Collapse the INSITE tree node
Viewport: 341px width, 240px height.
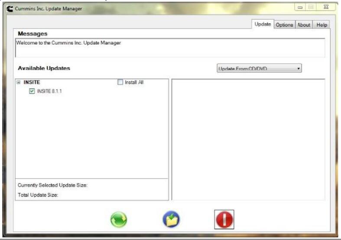point(19,82)
